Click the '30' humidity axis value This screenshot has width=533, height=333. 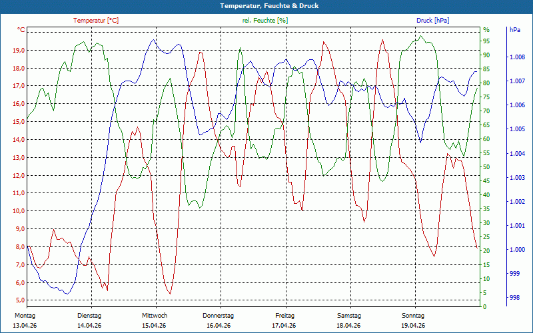[x=486, y=223]
